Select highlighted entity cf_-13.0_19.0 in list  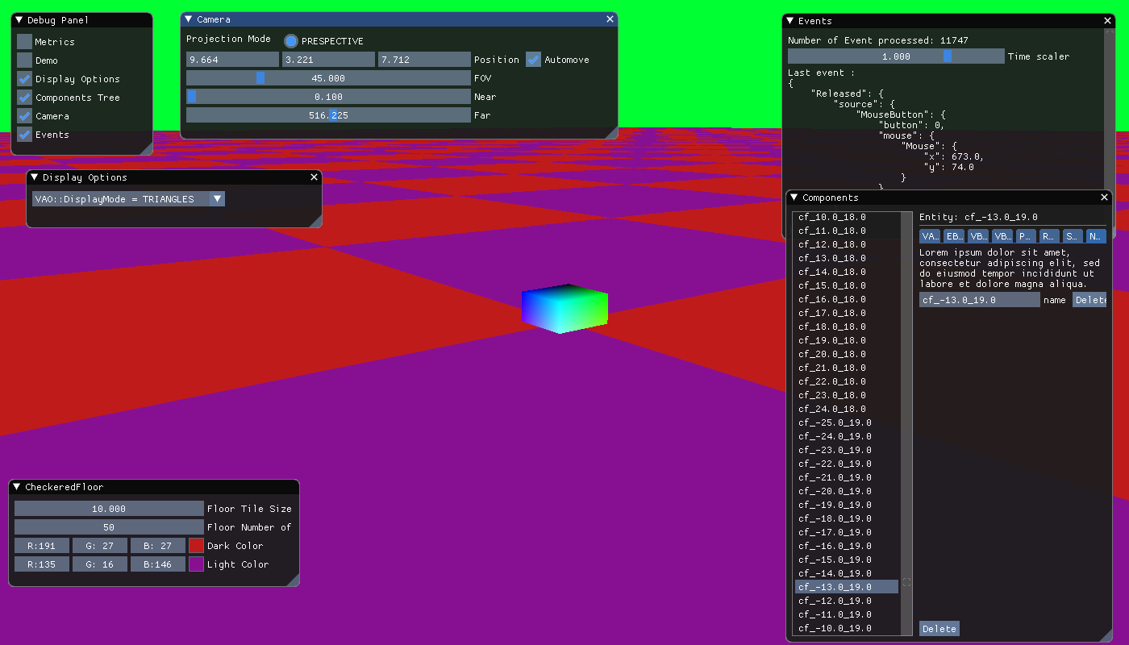point(847,587)
